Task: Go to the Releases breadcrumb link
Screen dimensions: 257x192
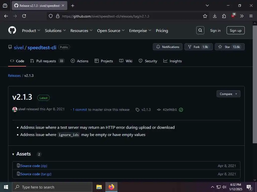Action: click(14, 75)
